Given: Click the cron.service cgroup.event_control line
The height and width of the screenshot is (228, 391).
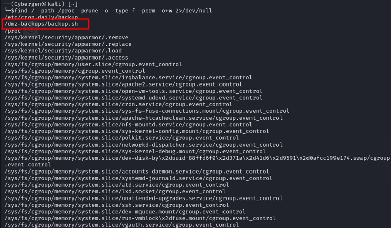Looking at the screenshot, I should (x=118, y=105).
